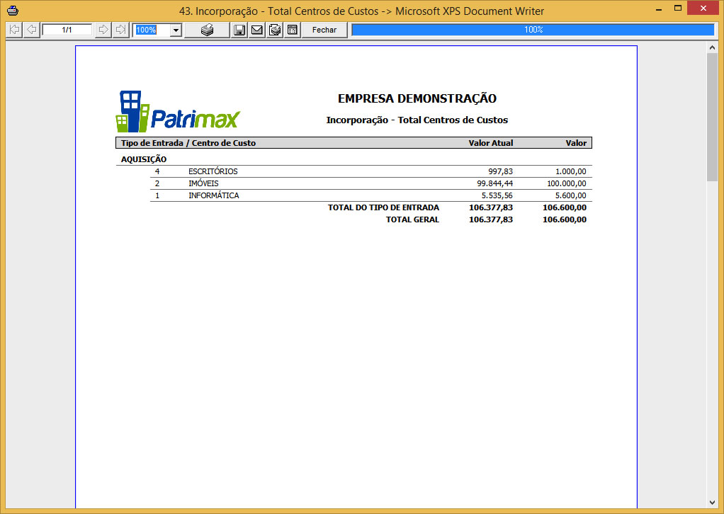Click the blue 100% progress bar
The height and width of the screenshot is (514, 724).
(533, 30)
